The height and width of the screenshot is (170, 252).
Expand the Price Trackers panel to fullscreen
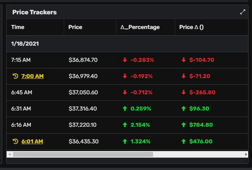[243, 12]
